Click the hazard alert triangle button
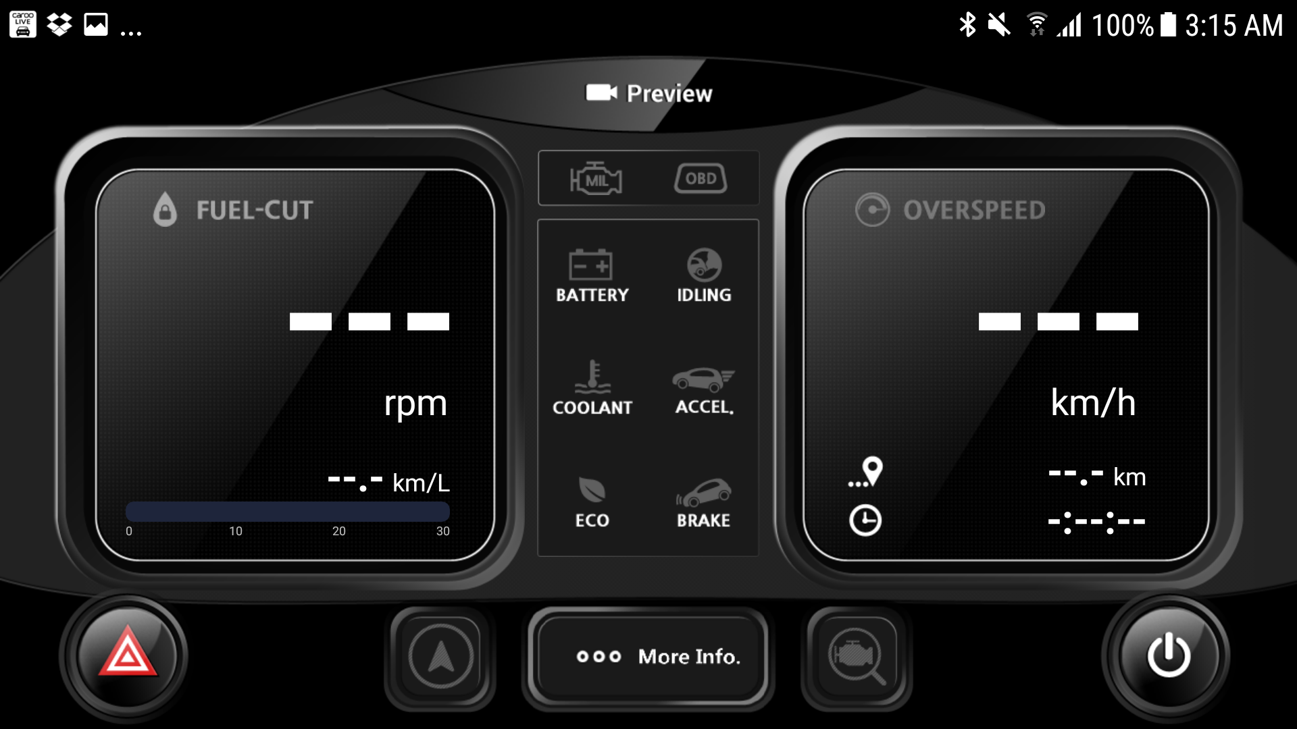Image resolution: width=1297 pixels, height=729 pixels. point(132,656)
